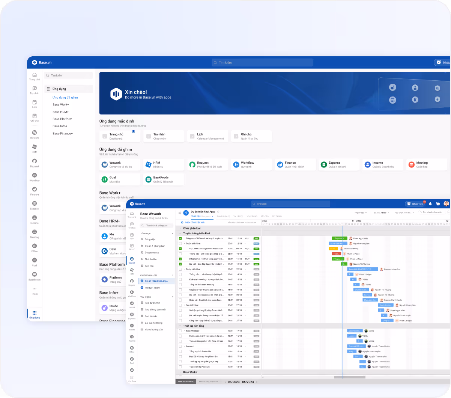451x398 pixels.
Task: Check Kick-start meeting task checkbox
Action: pyautogui.click(x=180, y=279)
